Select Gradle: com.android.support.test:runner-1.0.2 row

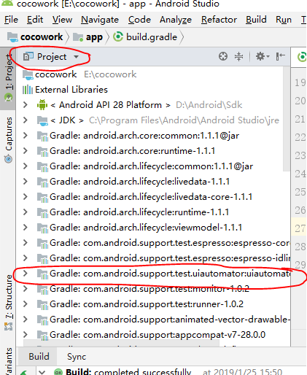click(153, 304)
